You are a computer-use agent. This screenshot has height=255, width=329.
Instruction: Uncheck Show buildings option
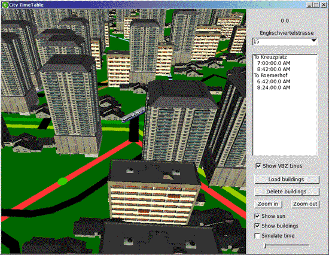click(257, 226)
